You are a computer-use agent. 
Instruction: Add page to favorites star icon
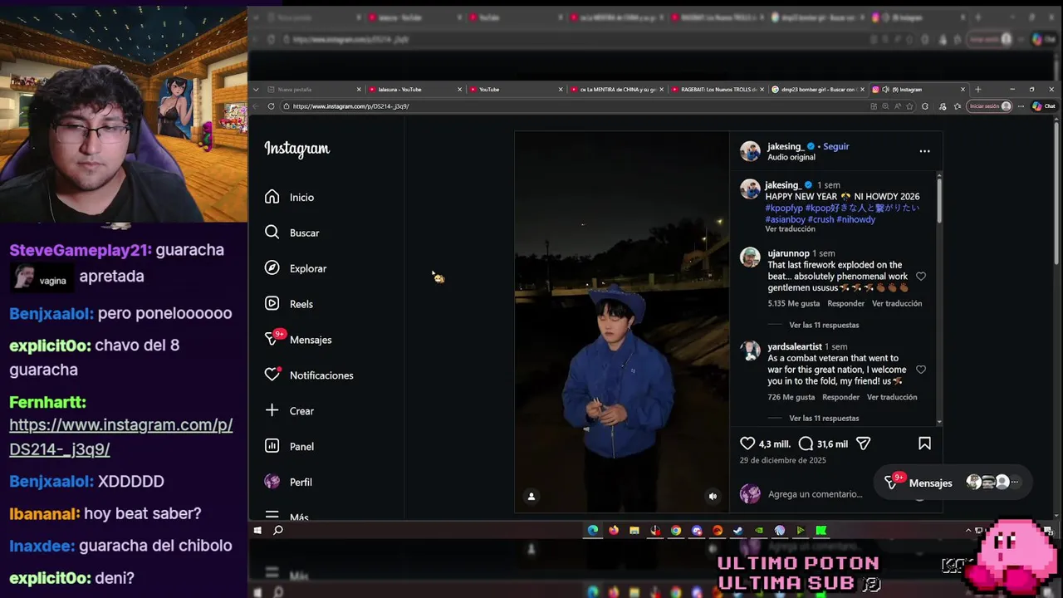(909, 106)
